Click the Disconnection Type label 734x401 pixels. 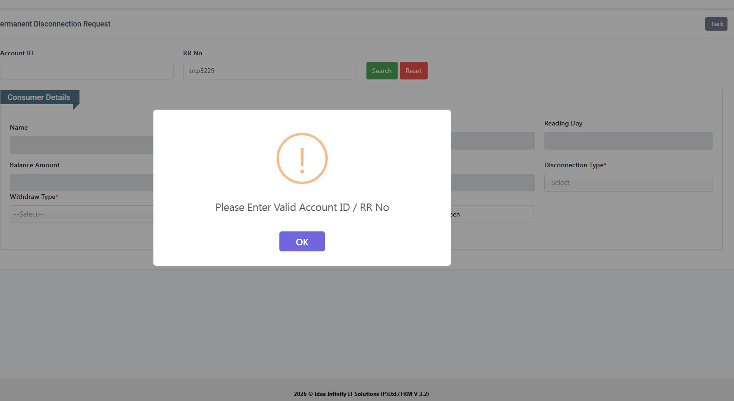574,165
